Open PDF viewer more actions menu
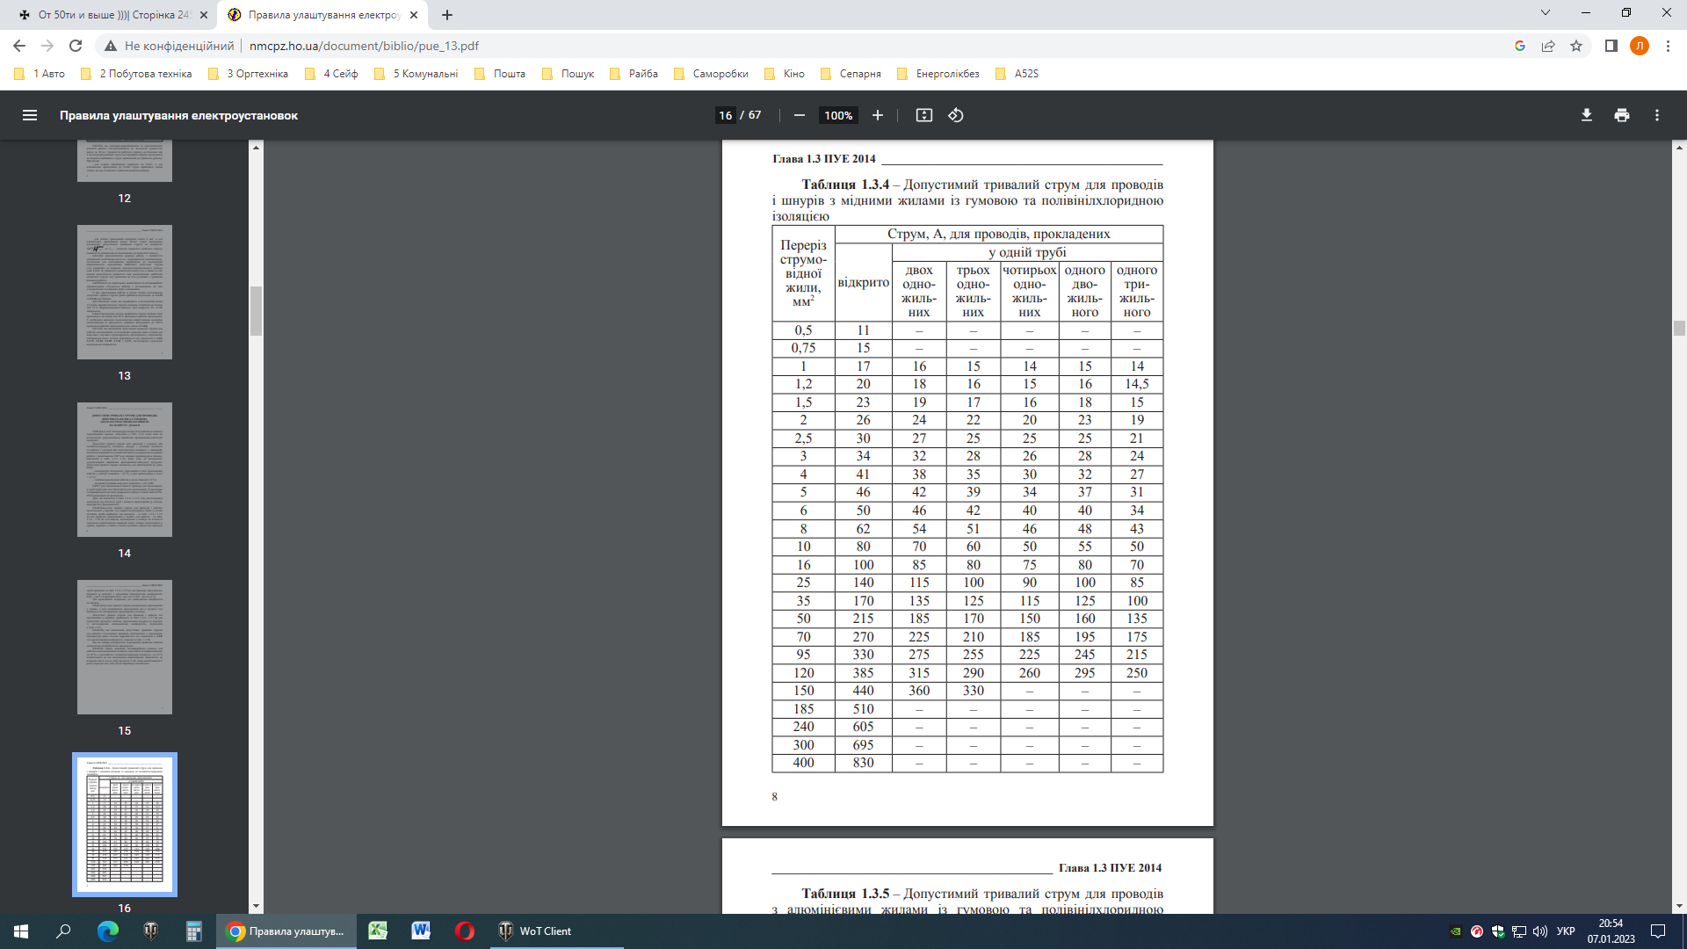Viewport: 1687px width, 949px height. [x=1656, y=115]
